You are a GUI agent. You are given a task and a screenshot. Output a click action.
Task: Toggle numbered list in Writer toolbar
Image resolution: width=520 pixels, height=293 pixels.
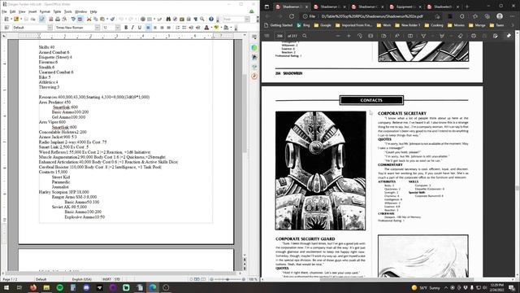[177, 28]
